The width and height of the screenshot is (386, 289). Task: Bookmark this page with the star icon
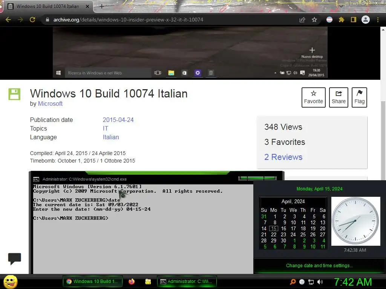click(314, 20)
